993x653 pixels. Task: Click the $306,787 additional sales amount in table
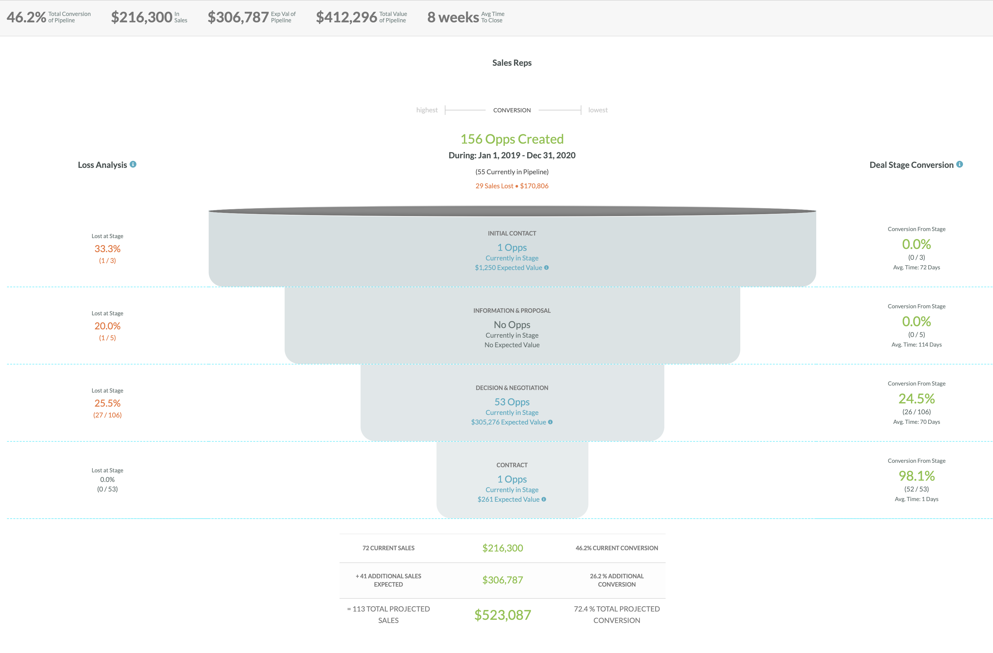[x=502, y=580]
